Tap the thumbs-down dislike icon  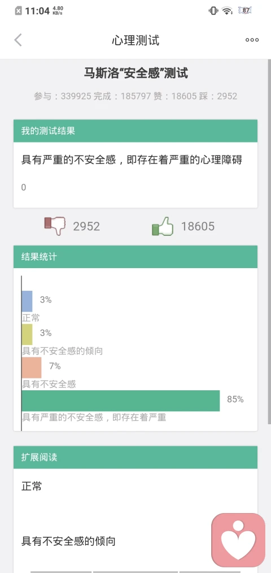click(x=55, y=226)
